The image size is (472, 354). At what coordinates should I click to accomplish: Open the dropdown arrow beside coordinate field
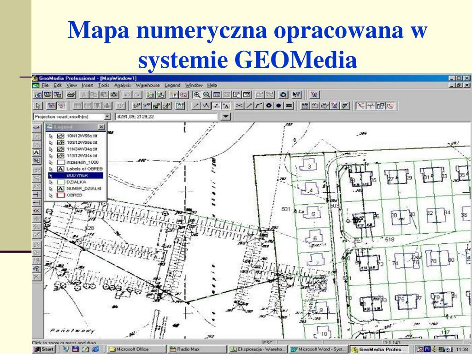[x=226, y=117]
